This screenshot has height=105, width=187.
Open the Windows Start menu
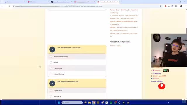pos(59,103)
